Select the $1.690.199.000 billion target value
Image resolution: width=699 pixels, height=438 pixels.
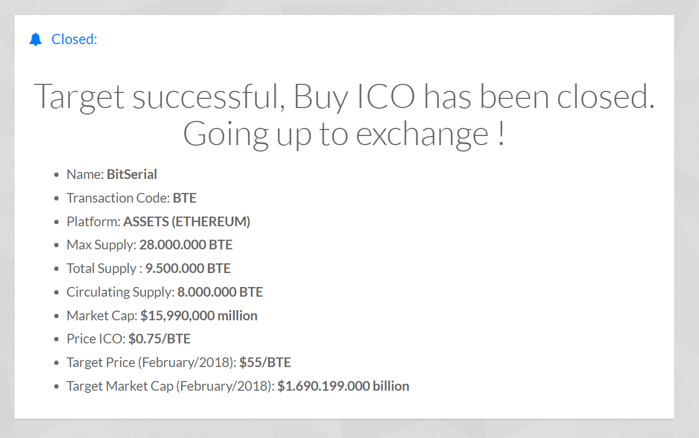click(x=343, y=386)
